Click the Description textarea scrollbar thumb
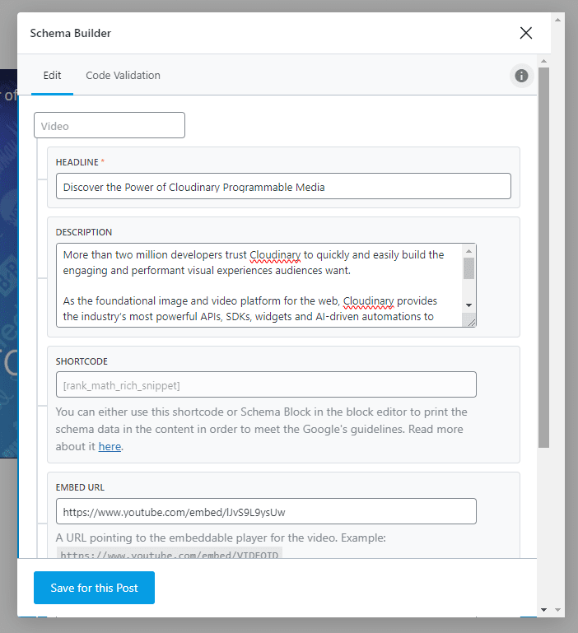The image size is (578, 633). (x=468, y=268)
